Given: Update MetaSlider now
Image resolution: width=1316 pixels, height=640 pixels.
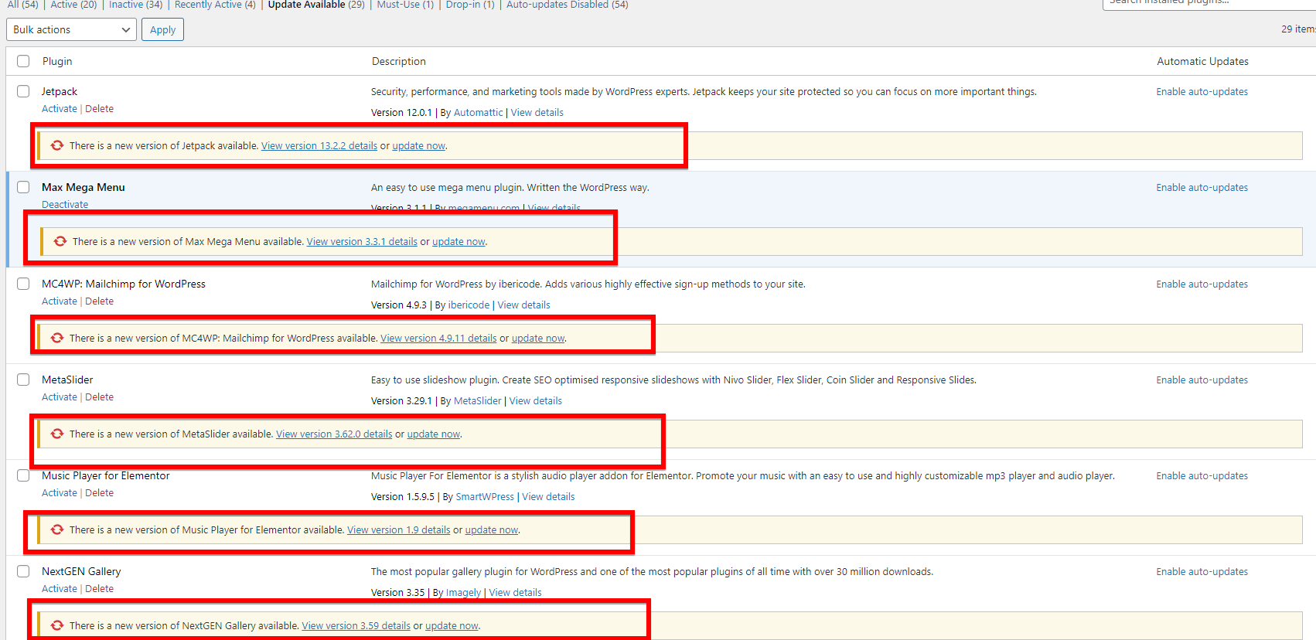Looking at the screenshot, I should (x=434, y=434).
